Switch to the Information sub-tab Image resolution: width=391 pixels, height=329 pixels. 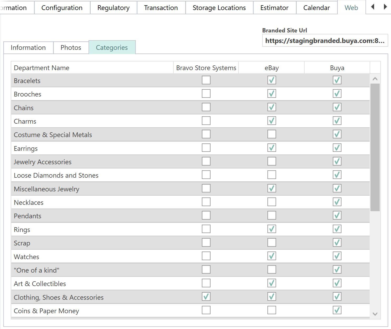(28, 47)
